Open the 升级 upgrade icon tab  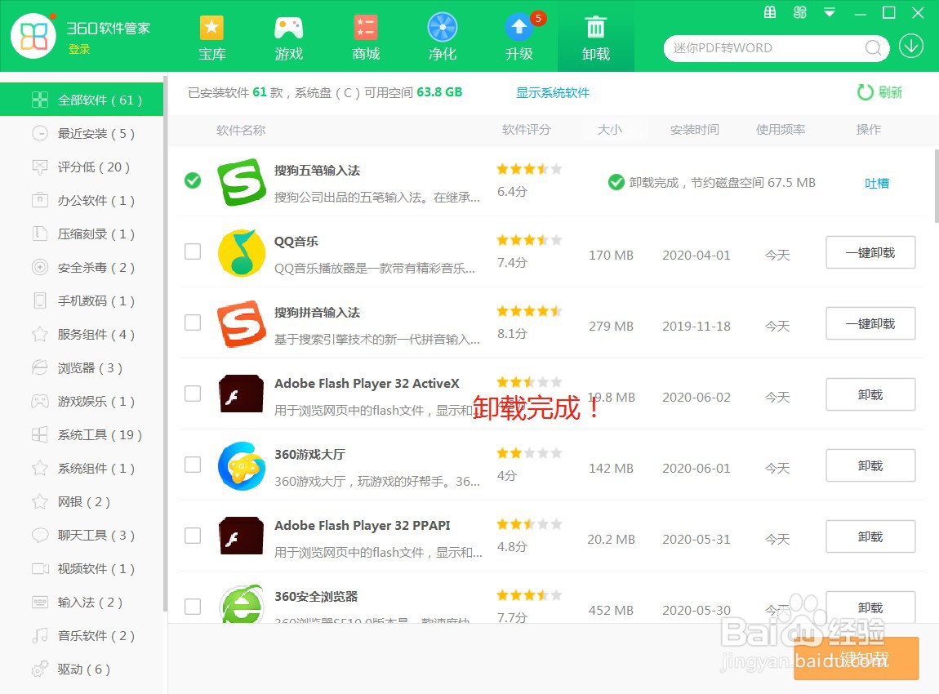[519, 37]
